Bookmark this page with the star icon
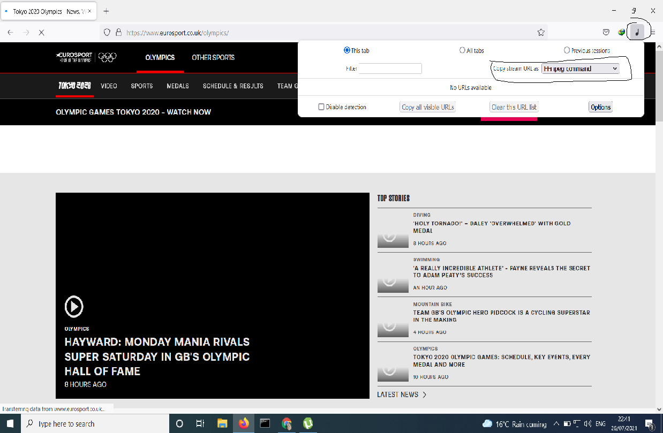663x433 pixels. tap(541, 32)
